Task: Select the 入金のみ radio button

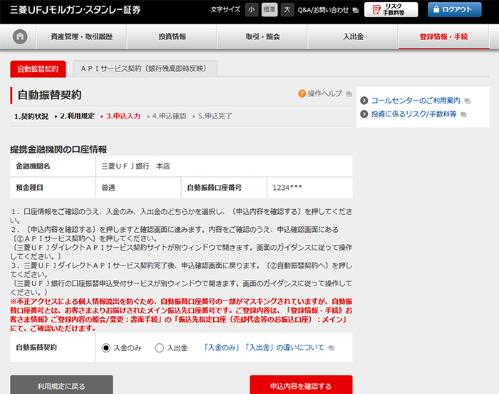Action: (106, 348)
